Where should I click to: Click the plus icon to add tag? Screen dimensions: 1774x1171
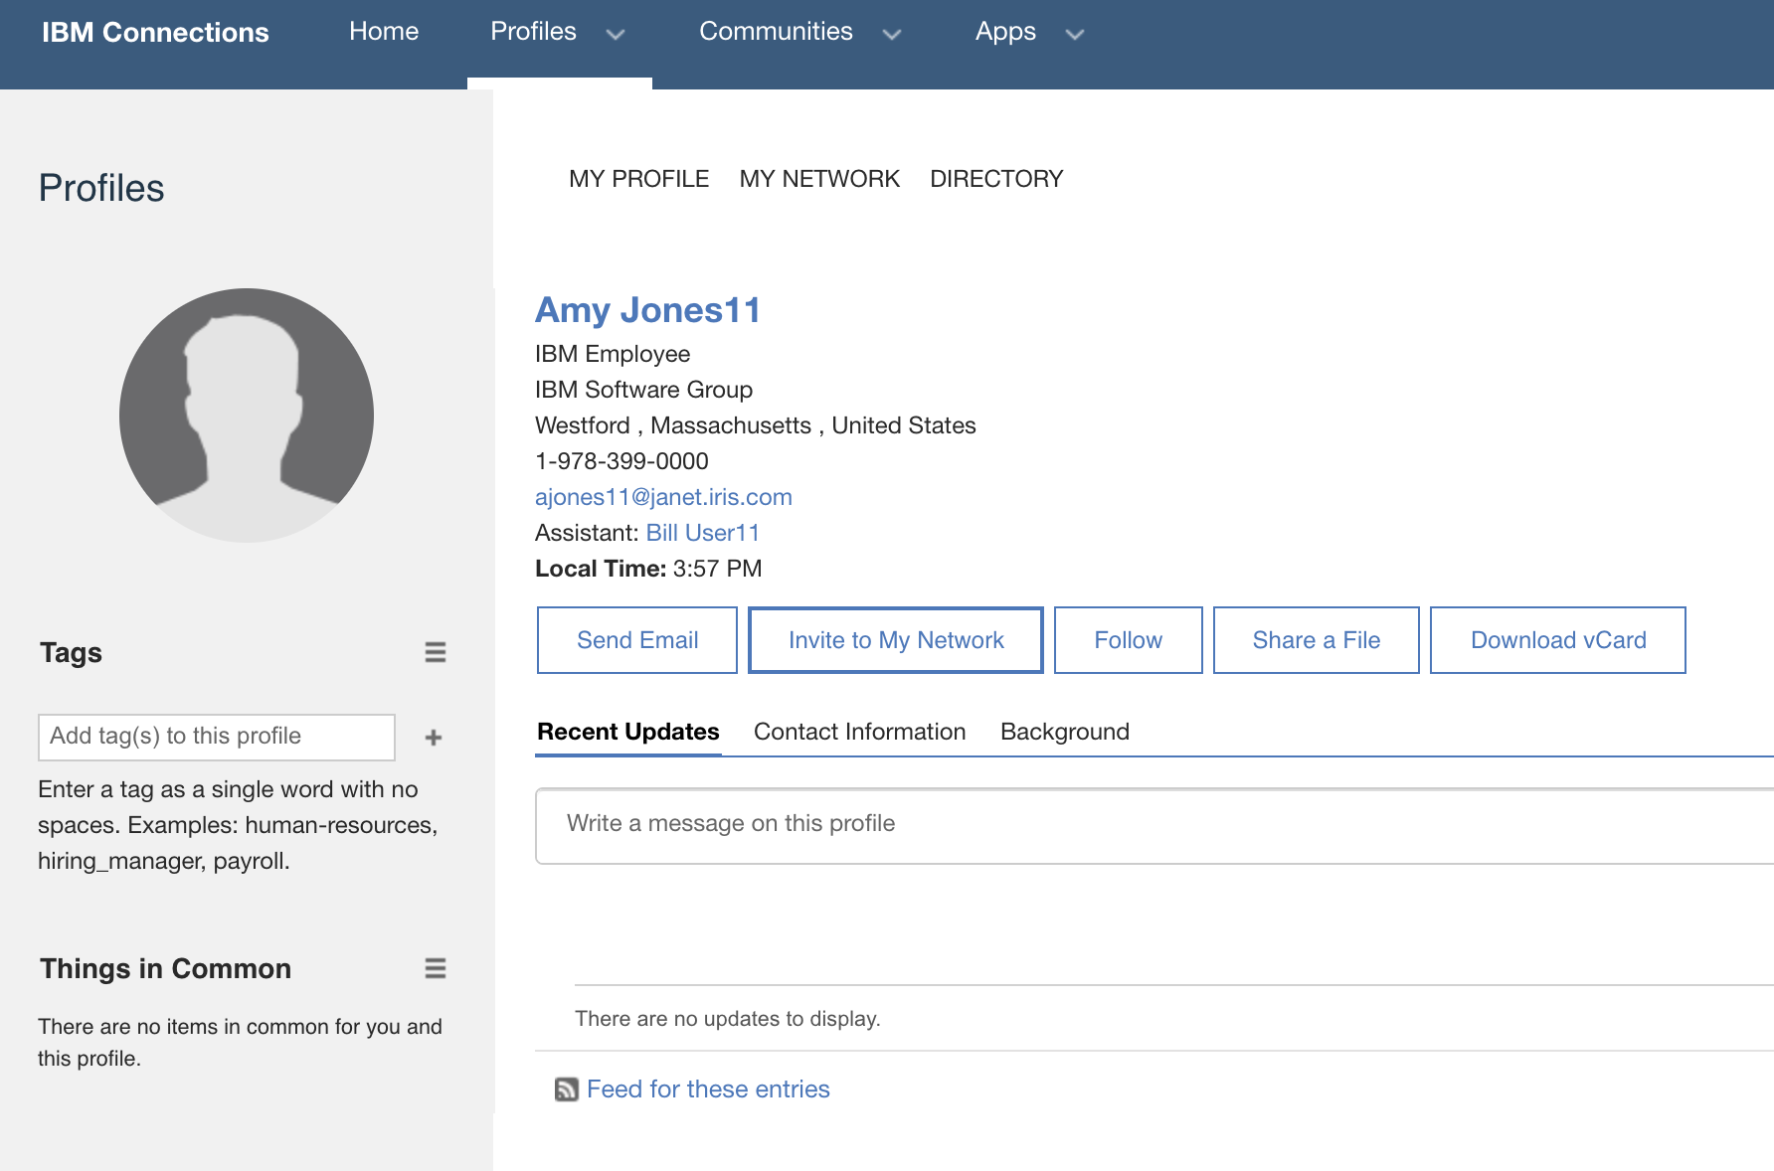pos(434,738)
